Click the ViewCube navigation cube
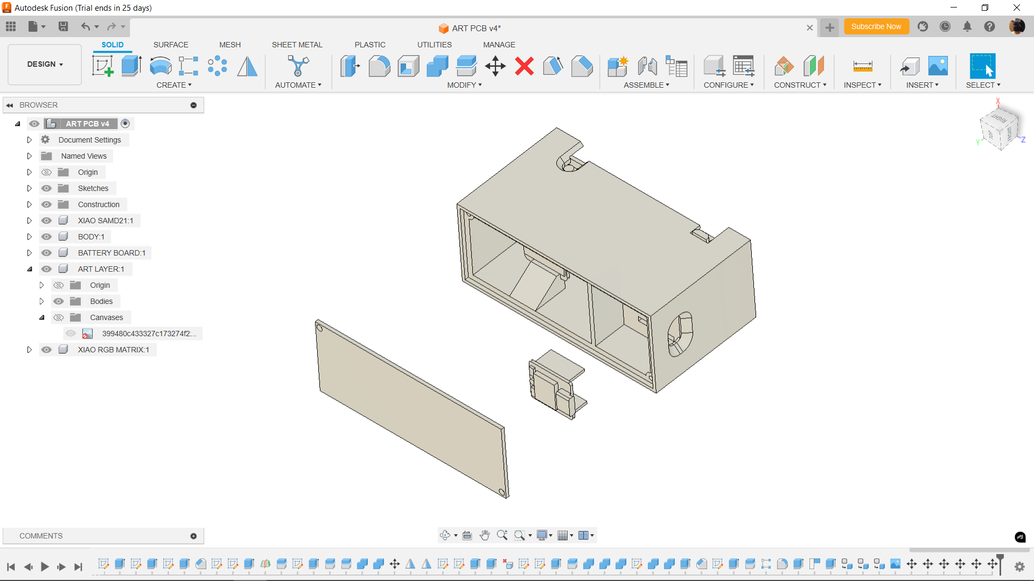Image resolution: width=1034 pixels, height=581 pixels. (1000, 129)
